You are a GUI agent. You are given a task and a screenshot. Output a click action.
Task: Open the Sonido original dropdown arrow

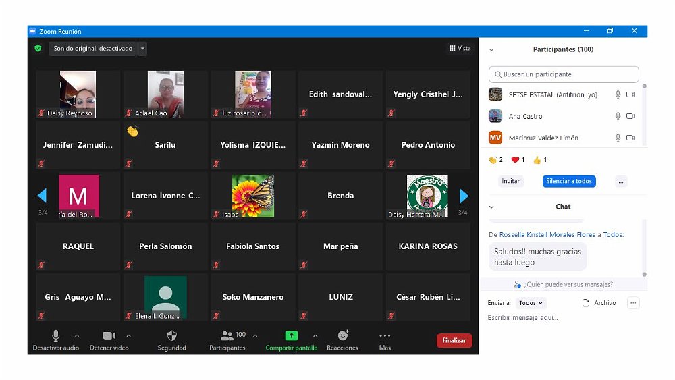click(142, 49)
